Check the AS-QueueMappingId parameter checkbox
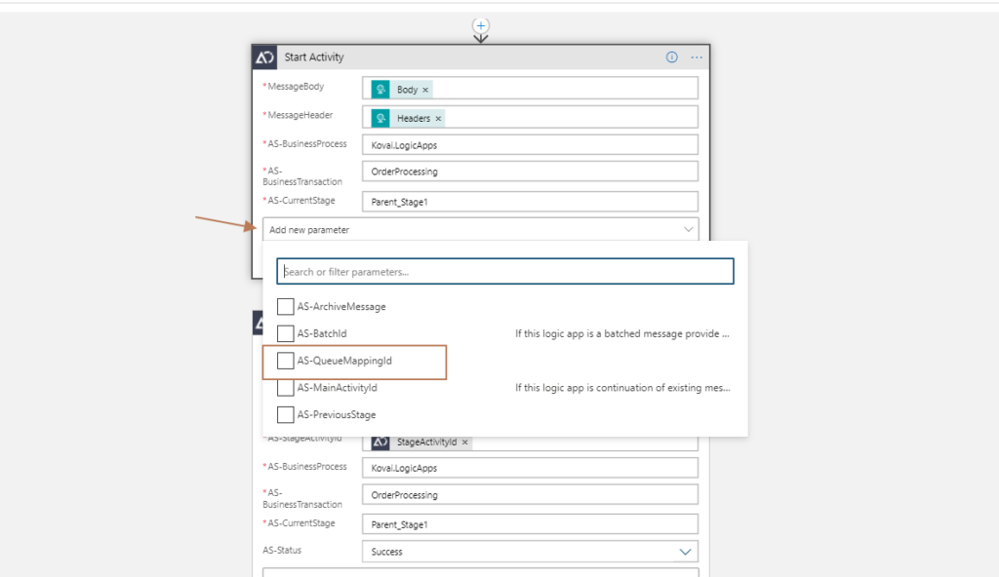This screenshot has width=999, height=577. 286,361
